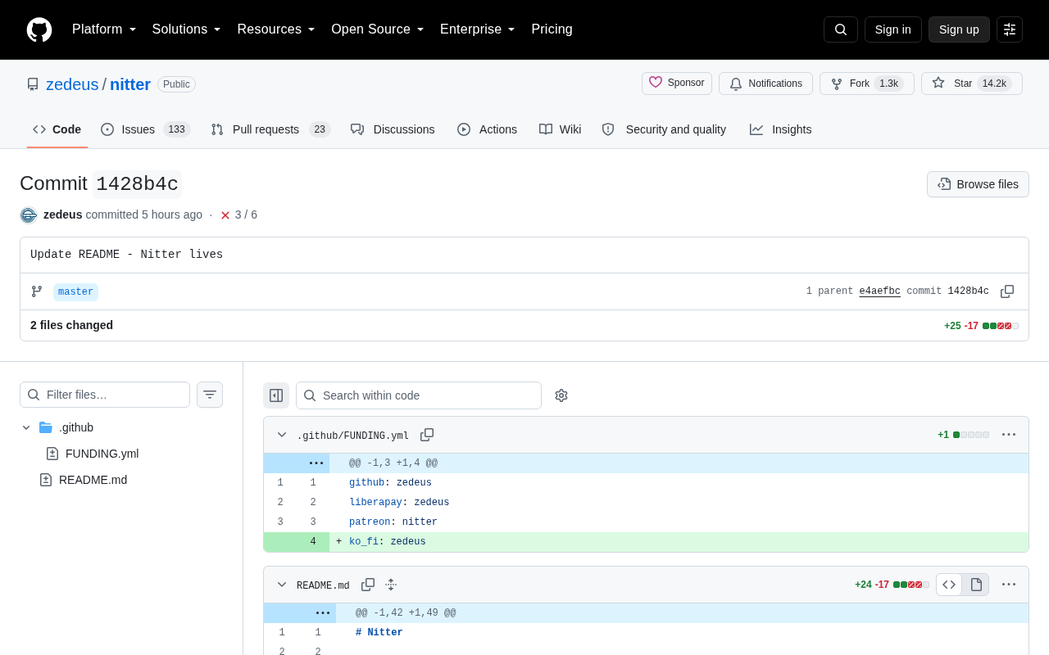Open the Discussions tab

point(393,129)
